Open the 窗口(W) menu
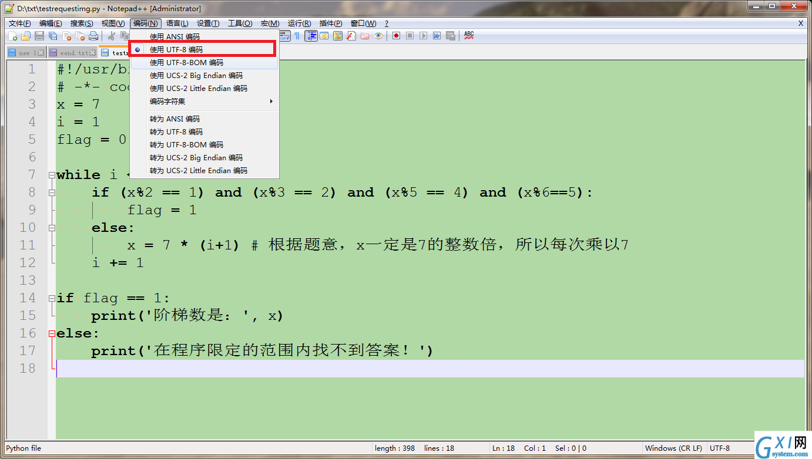Image resolution: width=812 pixels, height=459 pixels. (x=363, y=23)
